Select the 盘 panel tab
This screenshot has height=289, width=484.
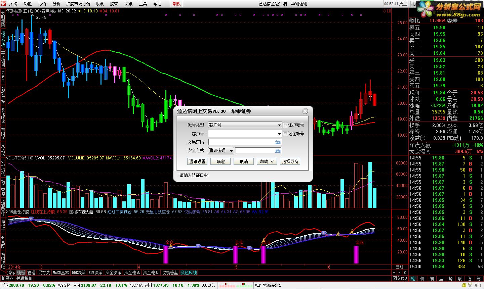point(441,278)
